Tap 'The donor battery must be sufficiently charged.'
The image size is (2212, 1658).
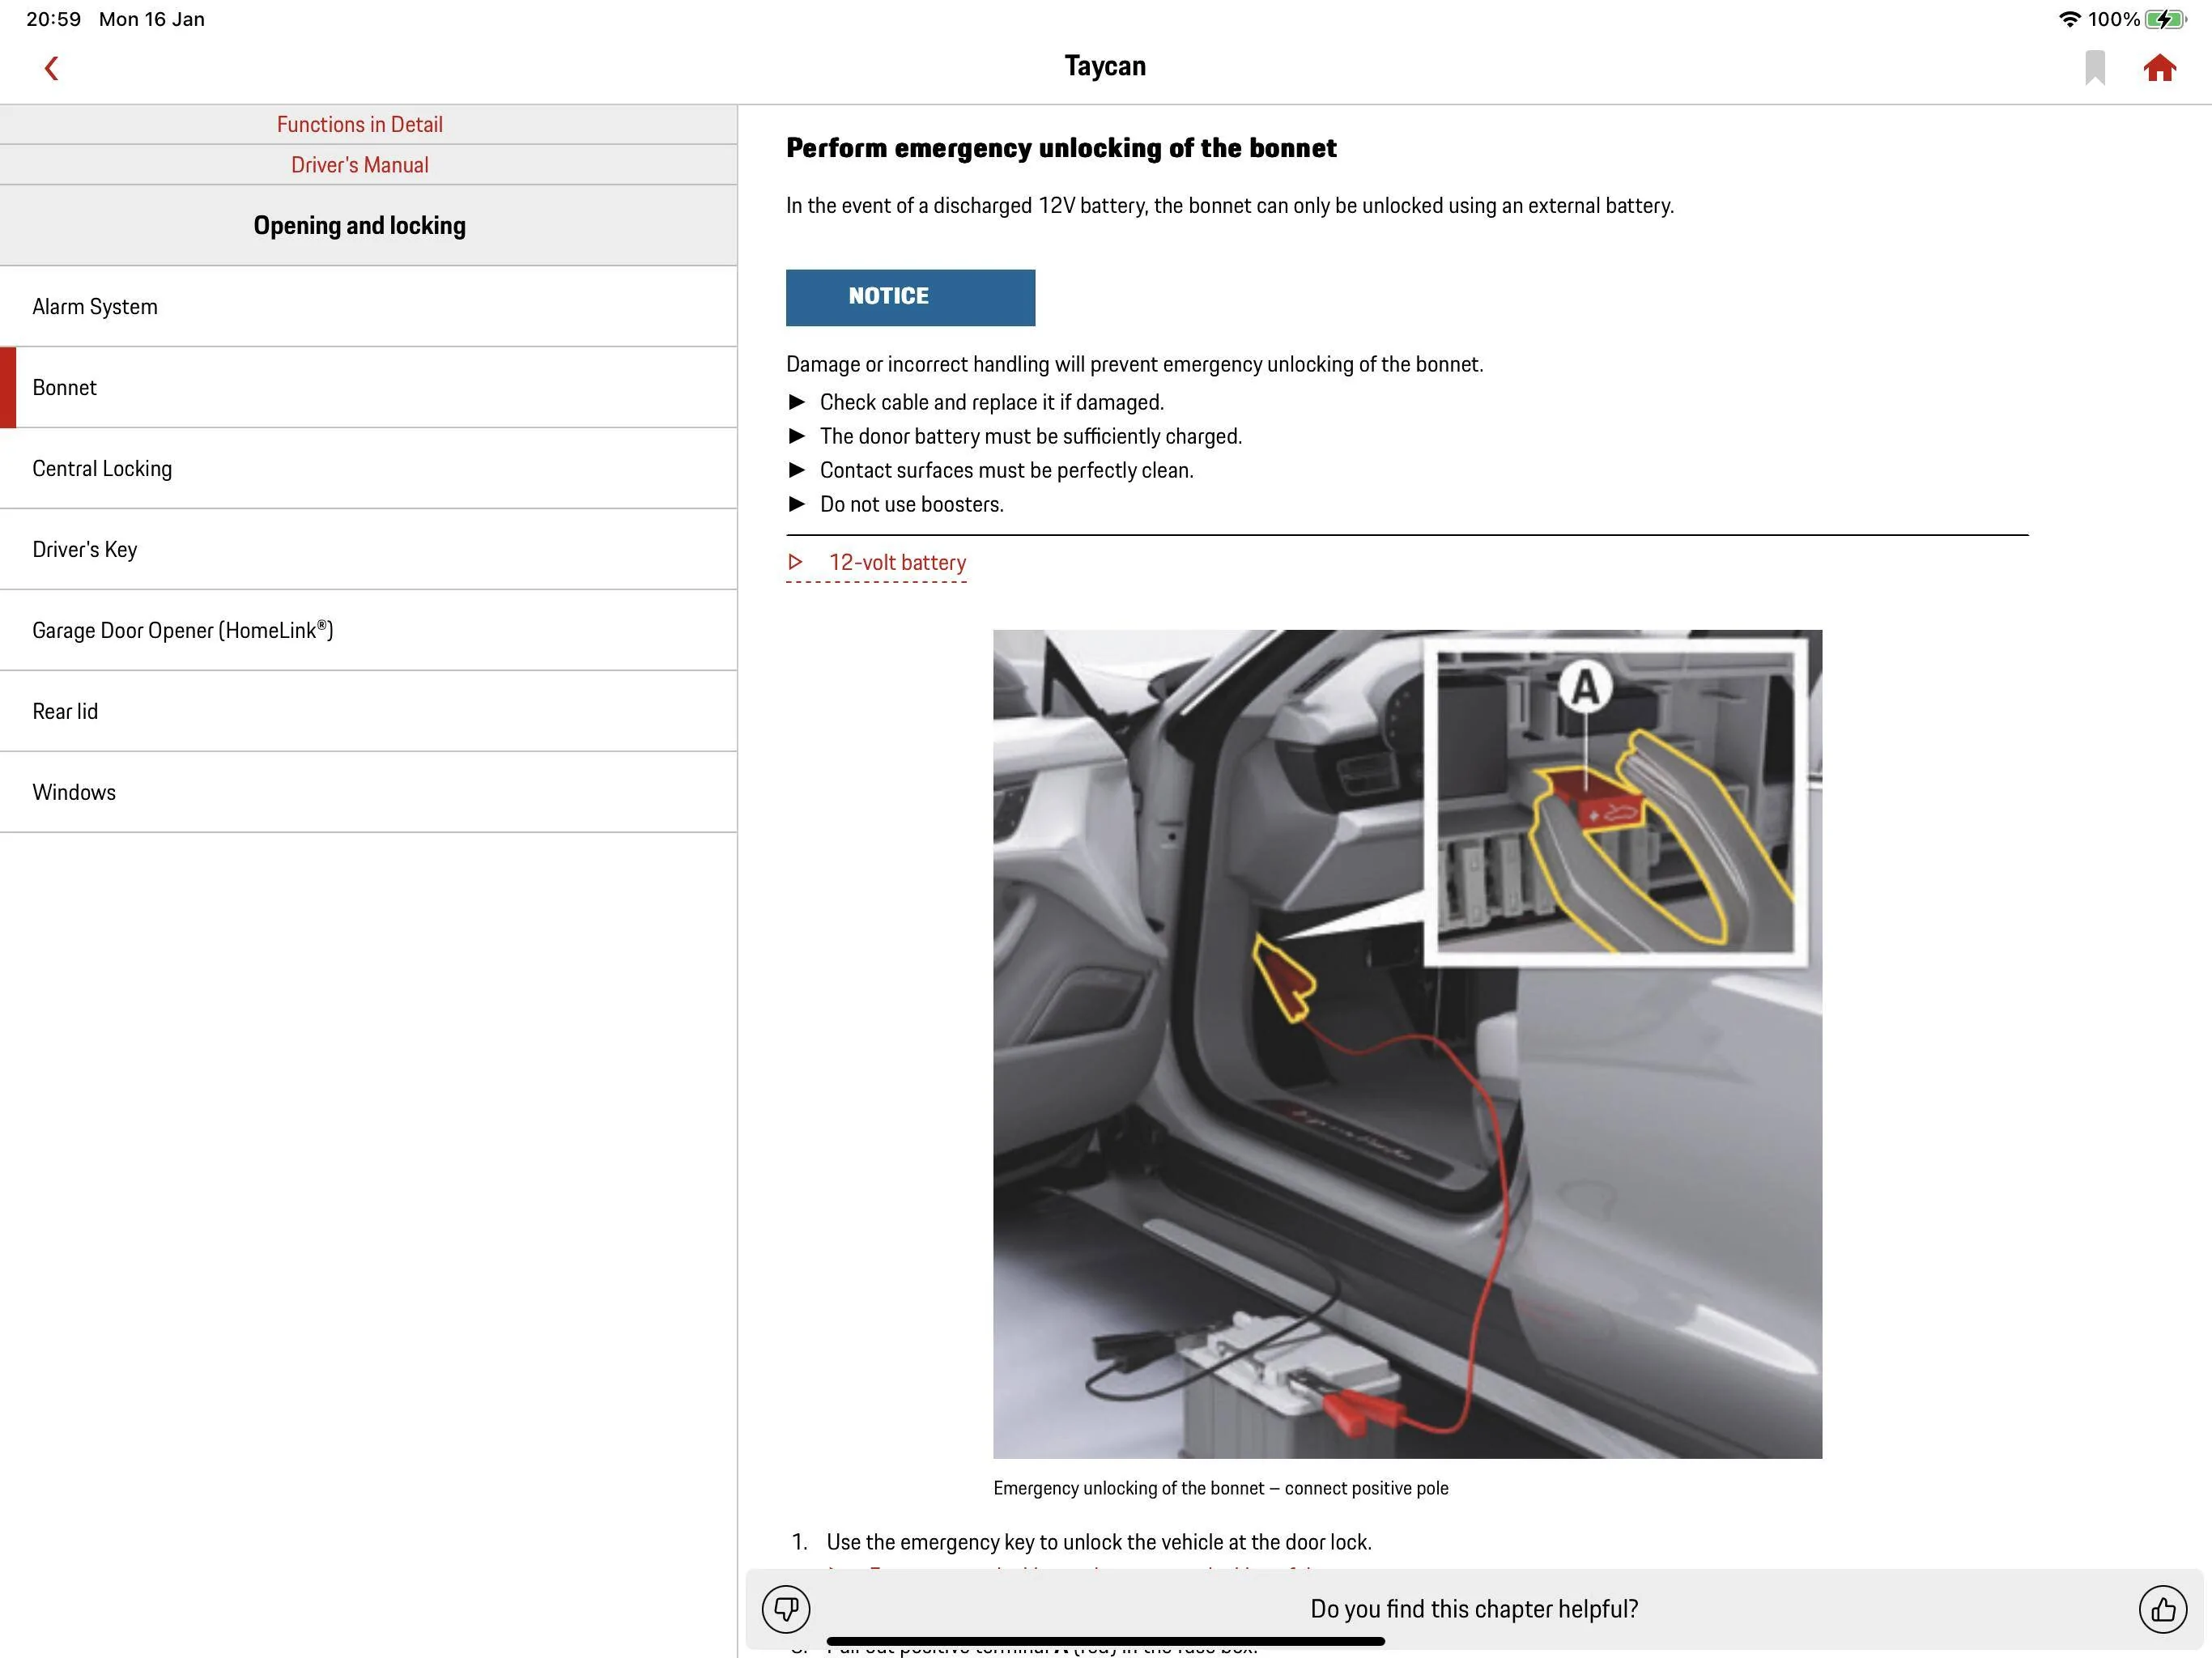pyautogui.click(x=1031, y=437)
